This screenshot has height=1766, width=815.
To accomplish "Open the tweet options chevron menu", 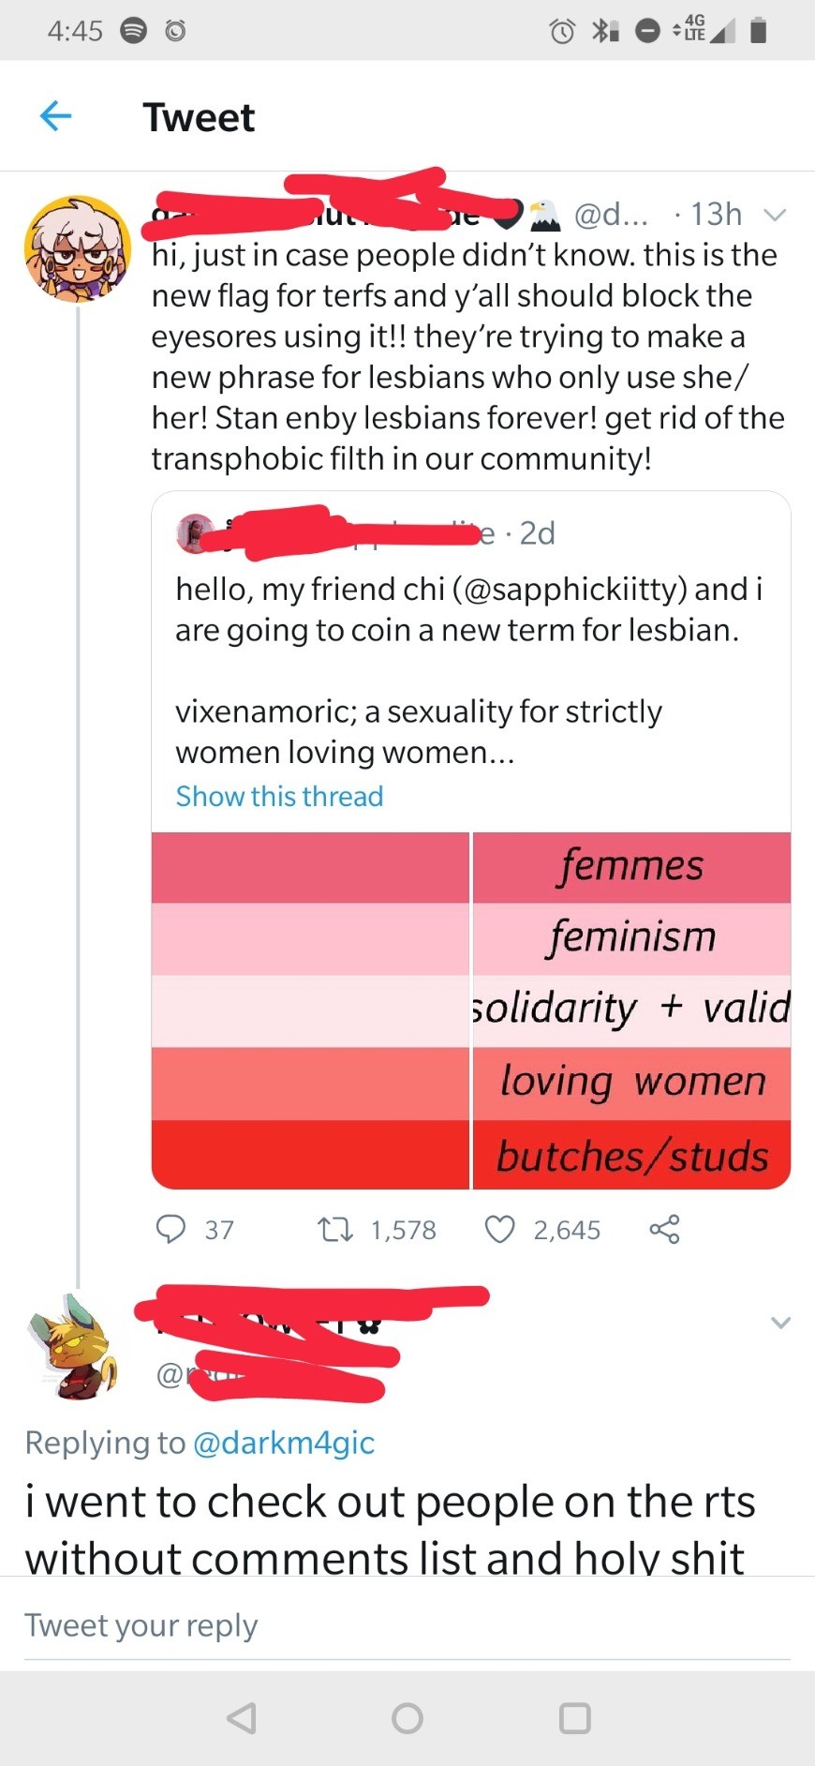I will 774,215.
